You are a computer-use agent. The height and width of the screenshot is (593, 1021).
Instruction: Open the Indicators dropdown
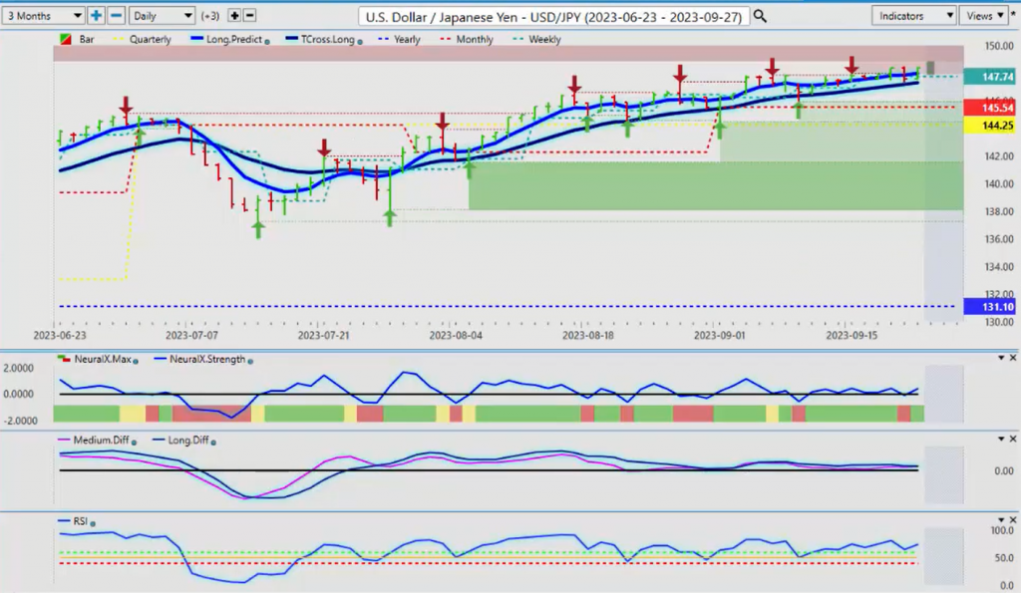pyautogui.click(x=913, y=16)
